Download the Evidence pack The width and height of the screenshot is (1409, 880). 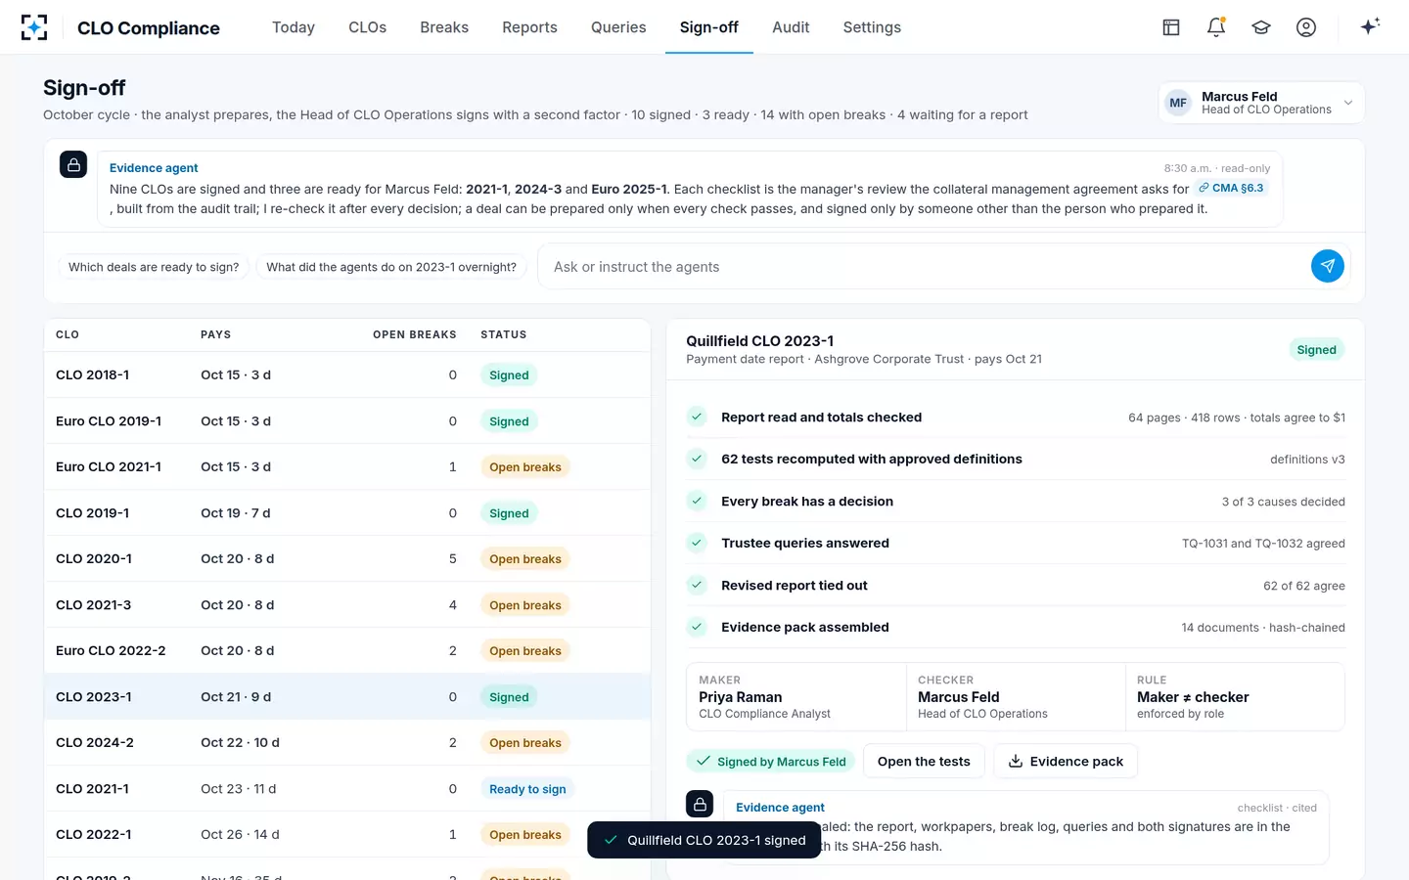pos(1066,761)
